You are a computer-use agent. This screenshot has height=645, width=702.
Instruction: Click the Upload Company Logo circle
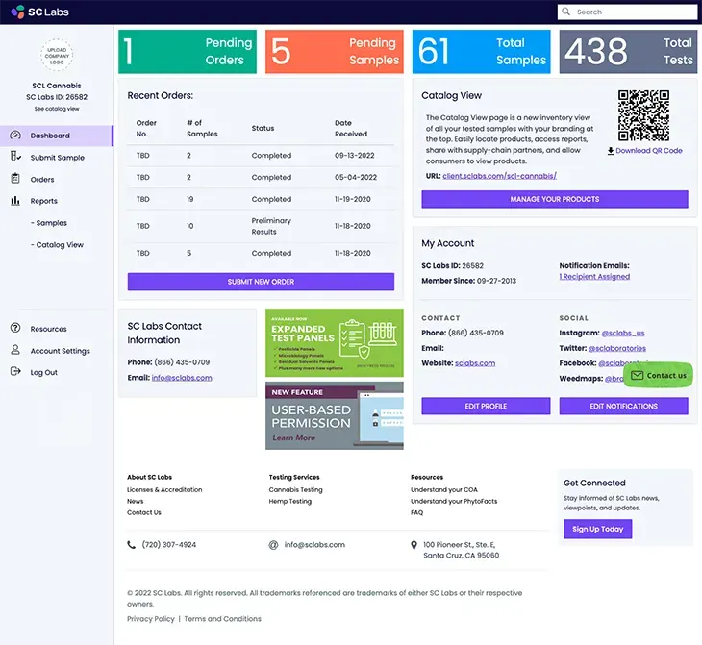click(x=57, y=56)
